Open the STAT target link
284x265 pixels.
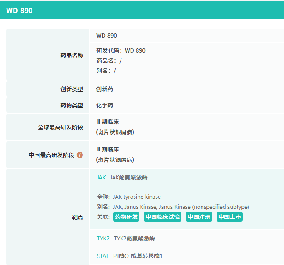[x=103, y=256]
